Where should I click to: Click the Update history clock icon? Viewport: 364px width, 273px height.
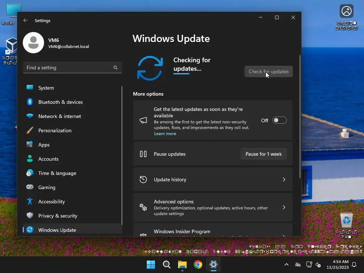[143, 180]
